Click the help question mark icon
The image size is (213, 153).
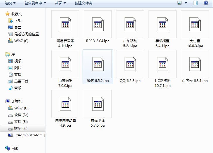pyautogui.click(x=206, y=3)
